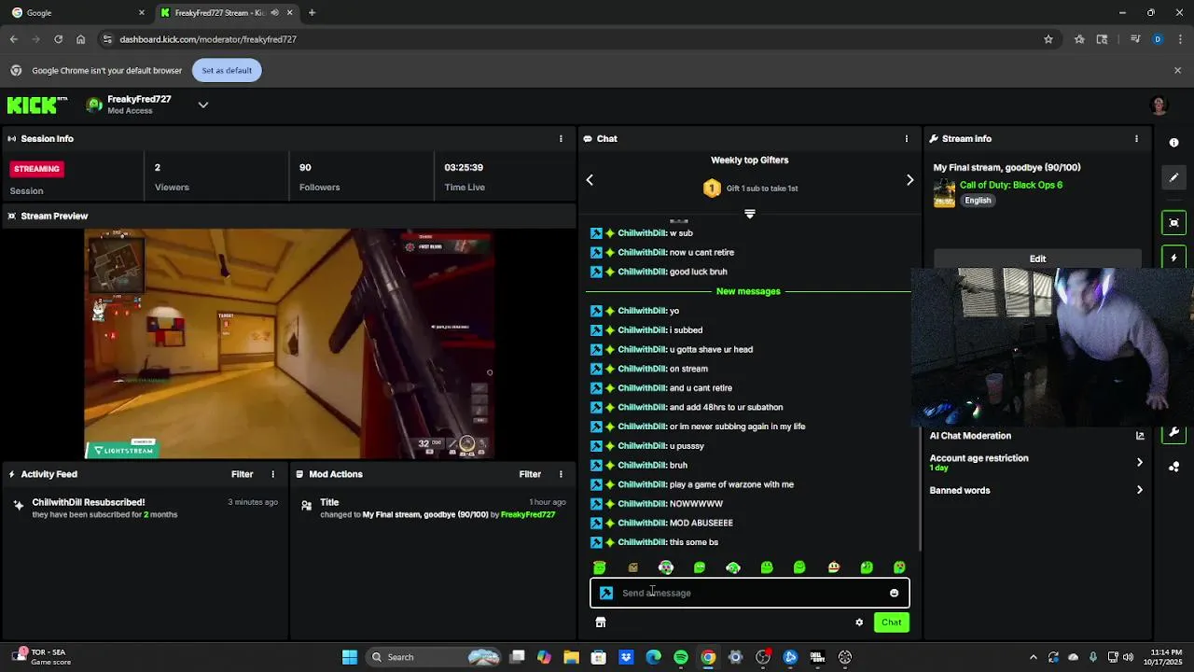Open File Explorer from taskbar

point(571,657)
